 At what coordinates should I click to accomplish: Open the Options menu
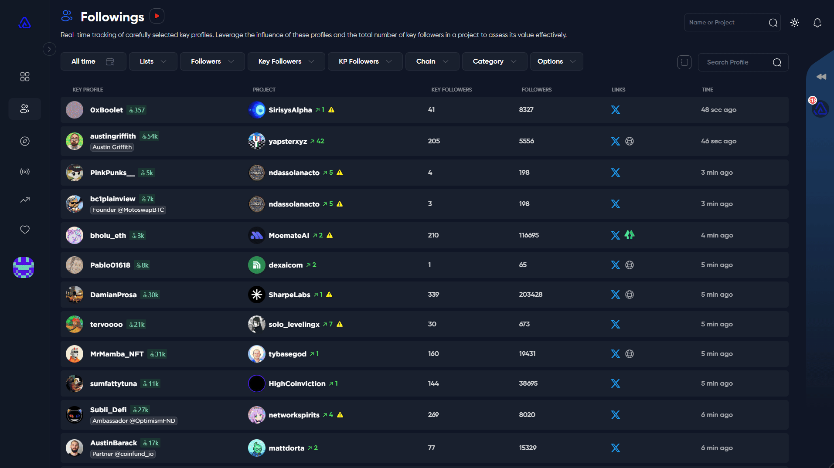[556, 61]
